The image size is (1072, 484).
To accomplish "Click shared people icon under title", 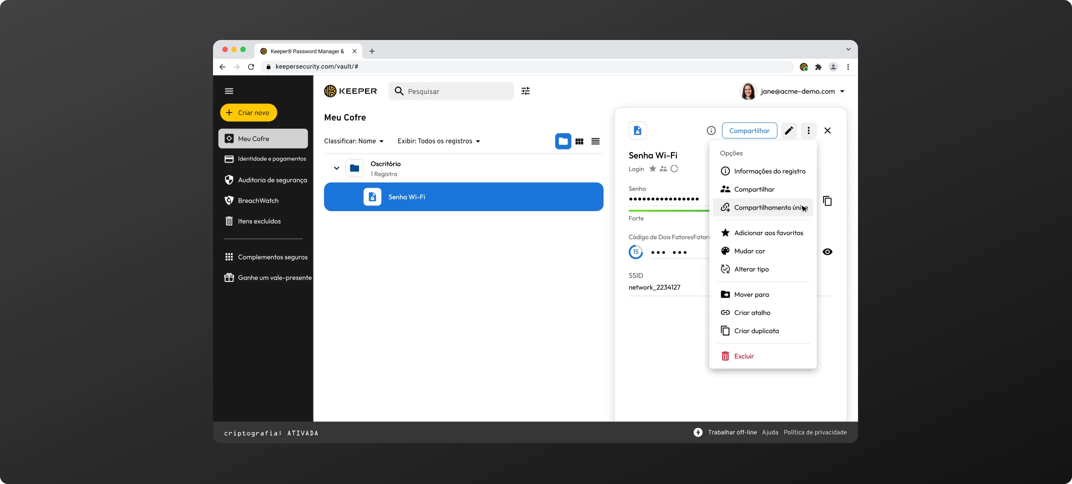I will [x=663, y=169].
